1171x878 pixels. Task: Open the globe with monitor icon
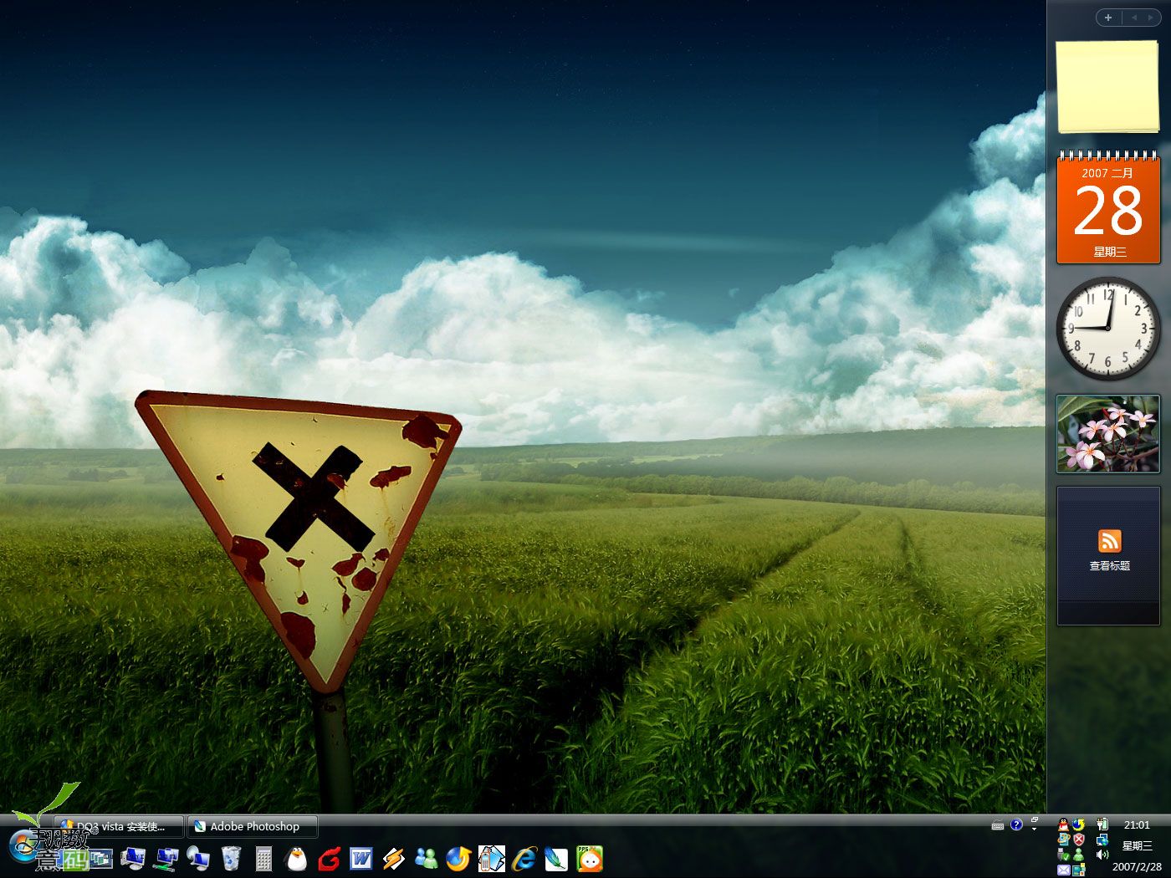click(x=198, y=858)
